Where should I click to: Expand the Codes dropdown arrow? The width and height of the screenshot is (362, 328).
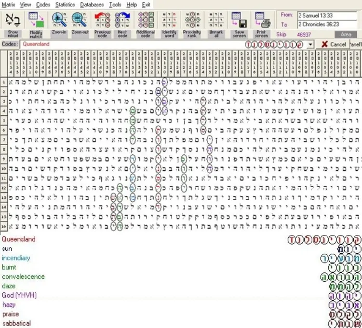point(310,44)
